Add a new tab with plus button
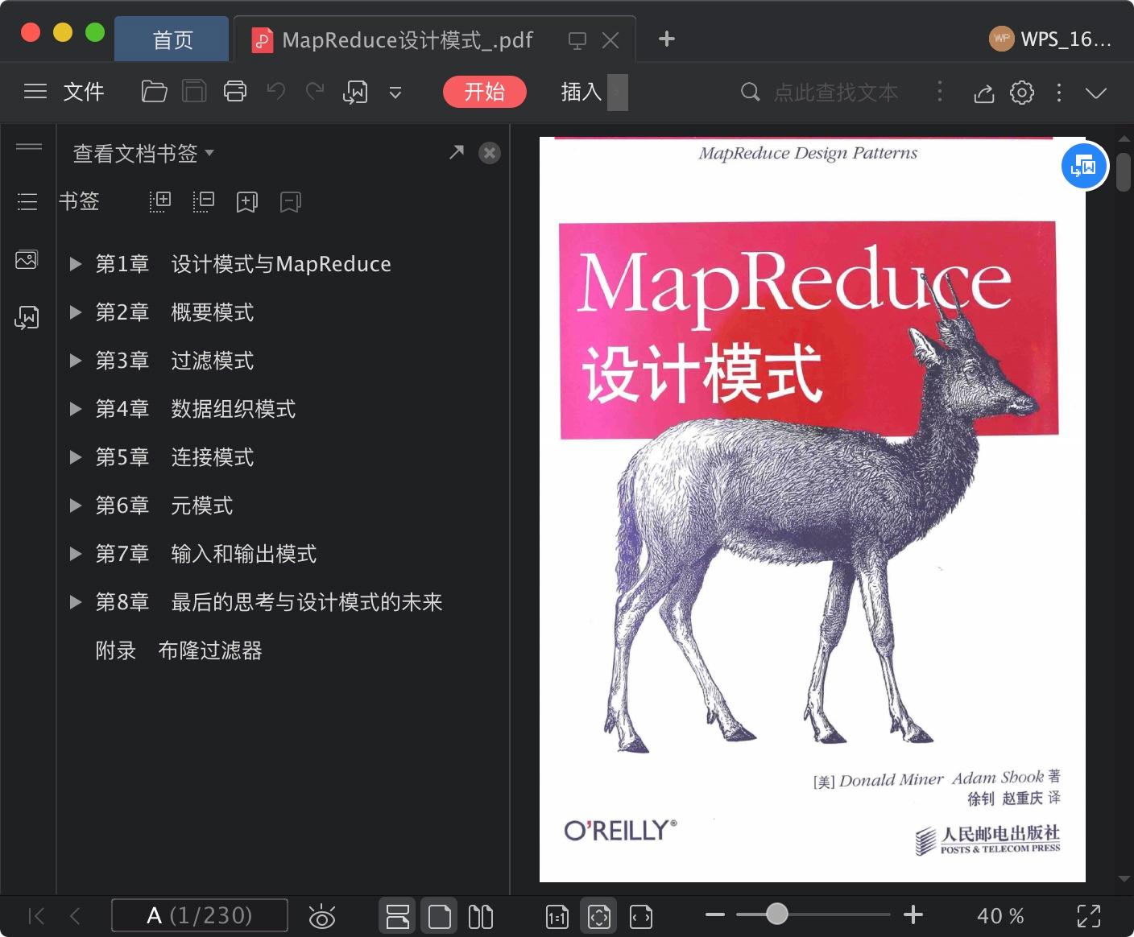 coord(667,39)
